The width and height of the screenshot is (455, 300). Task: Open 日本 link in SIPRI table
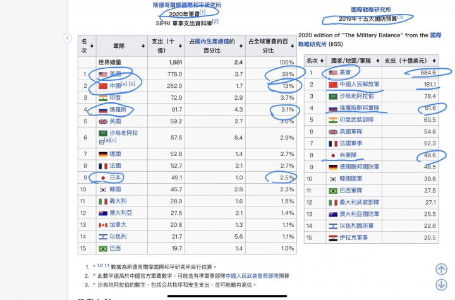click(115, 177)
